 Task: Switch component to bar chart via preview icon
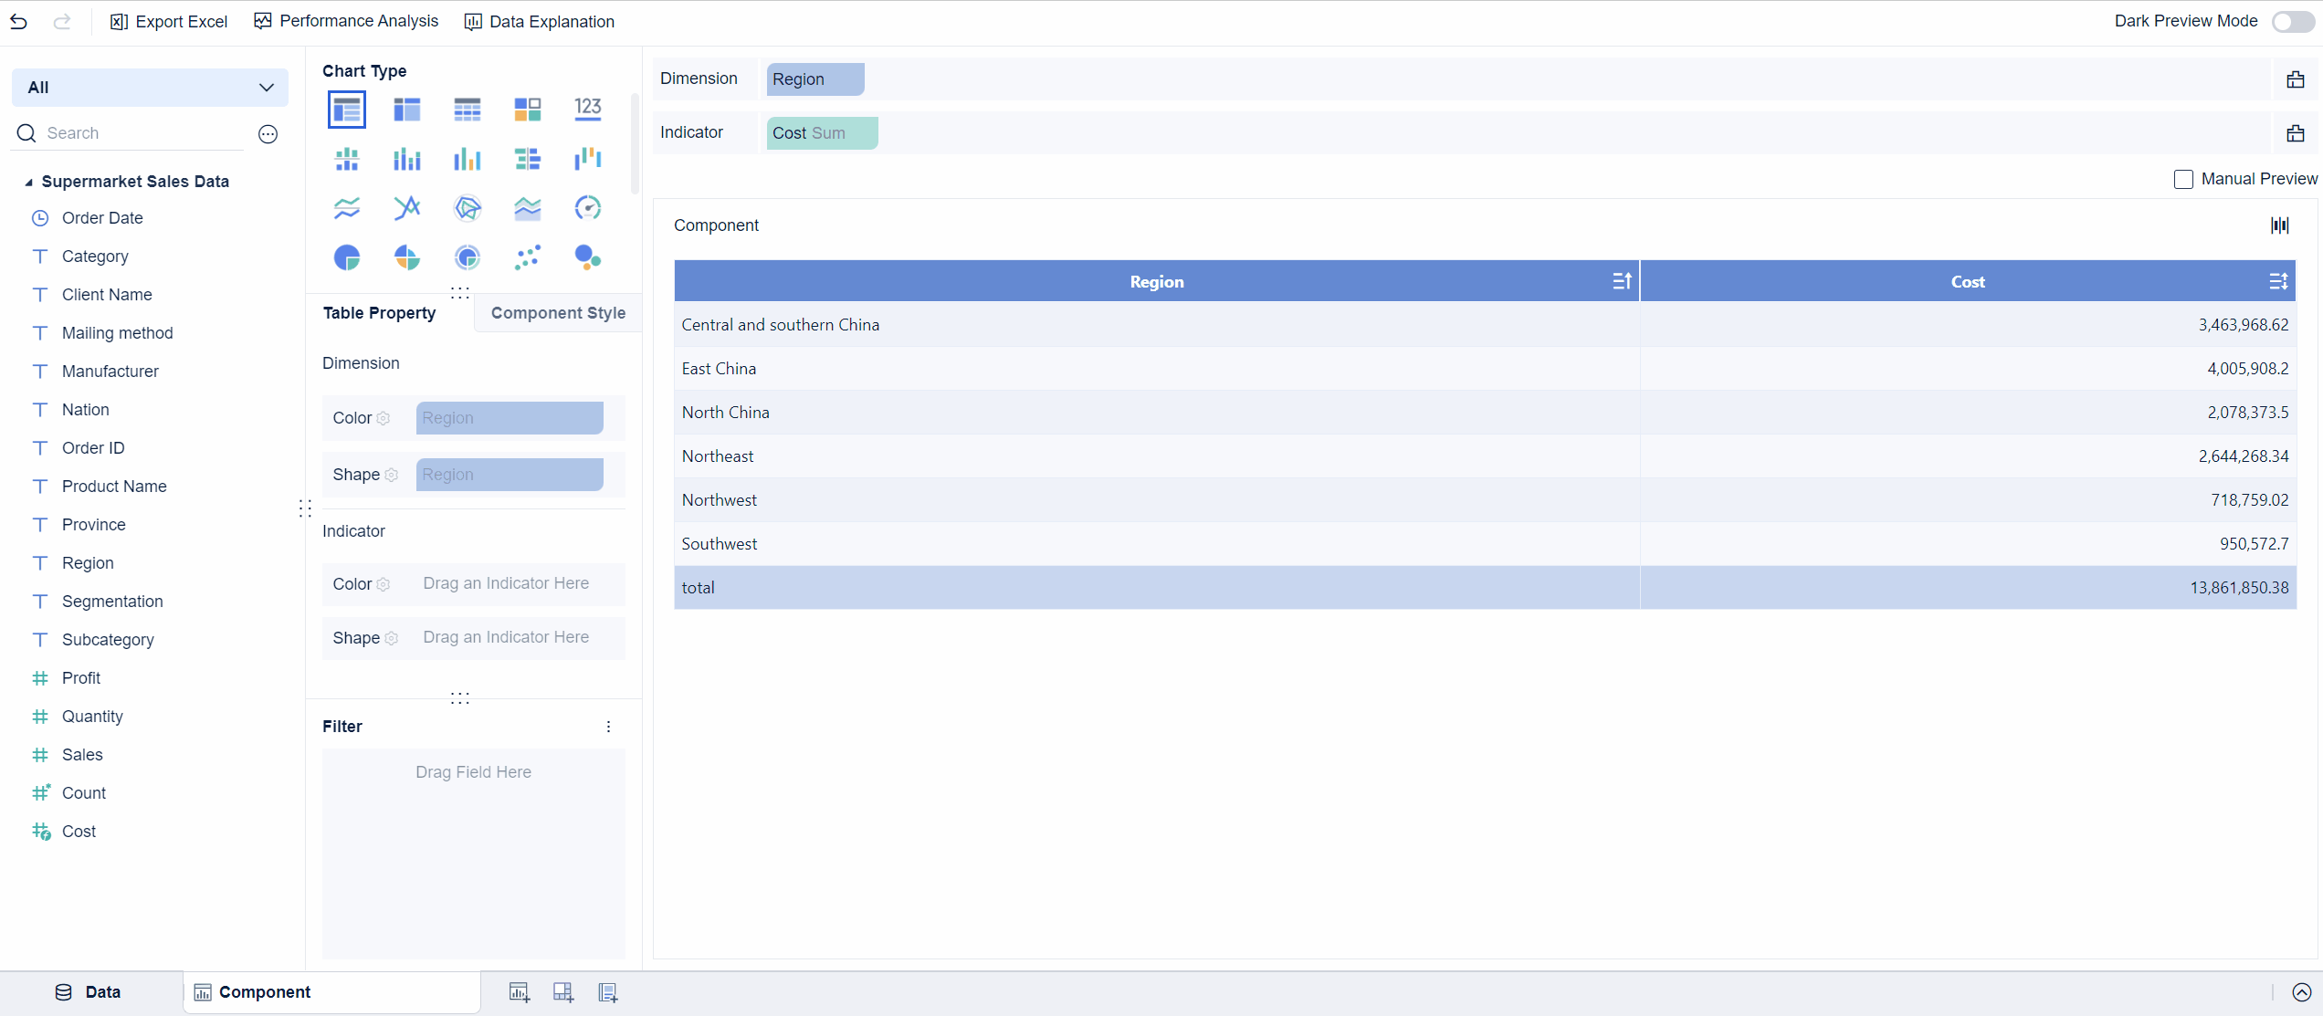pyautogui.click(x=2279, y=225)
